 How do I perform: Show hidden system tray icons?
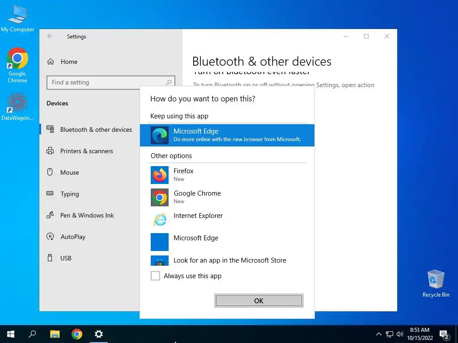[x=378, y=334]
